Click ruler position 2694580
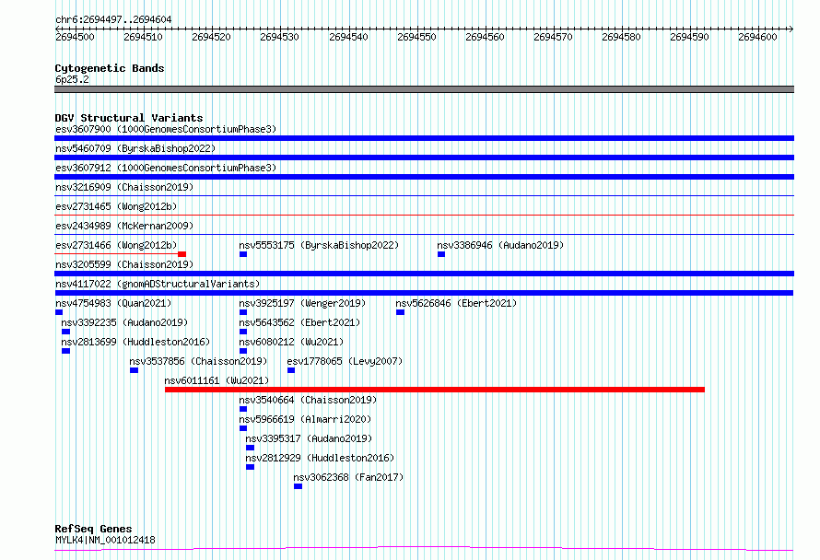820x560 pixels. (621, 37)
